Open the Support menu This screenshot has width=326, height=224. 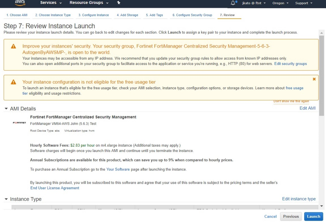(x=303, y=3)
